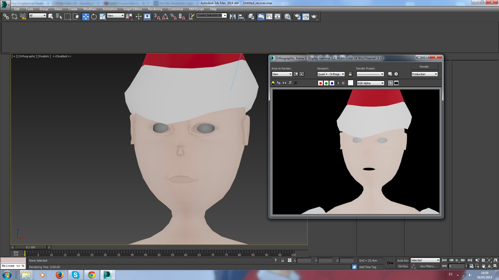Click the Select and Move tool

click(86, 17)
